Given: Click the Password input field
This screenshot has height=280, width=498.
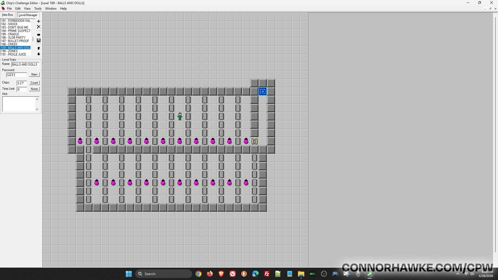Looking at the screenshot, I should click(17, 75).
